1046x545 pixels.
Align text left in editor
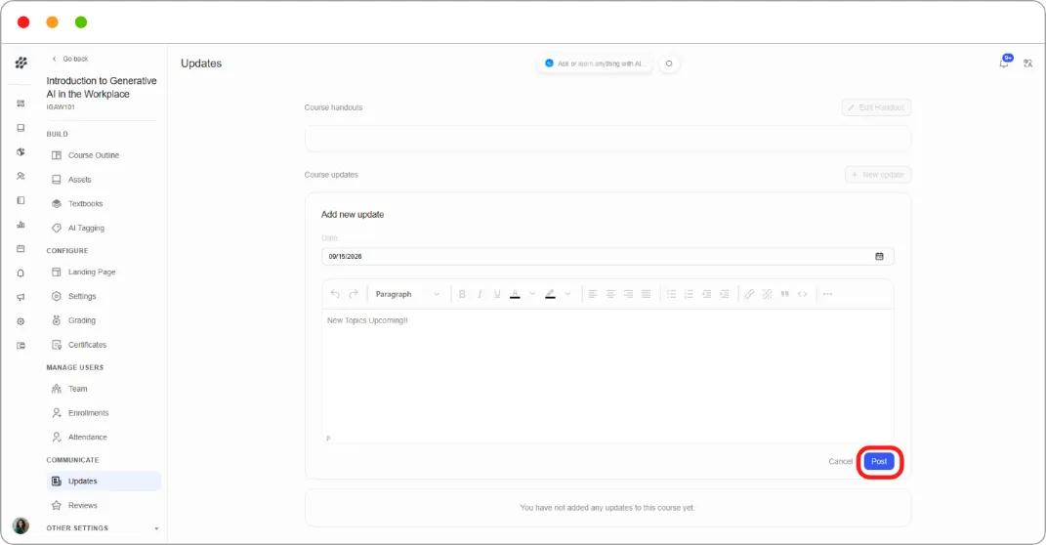click(x=593, y=294)
